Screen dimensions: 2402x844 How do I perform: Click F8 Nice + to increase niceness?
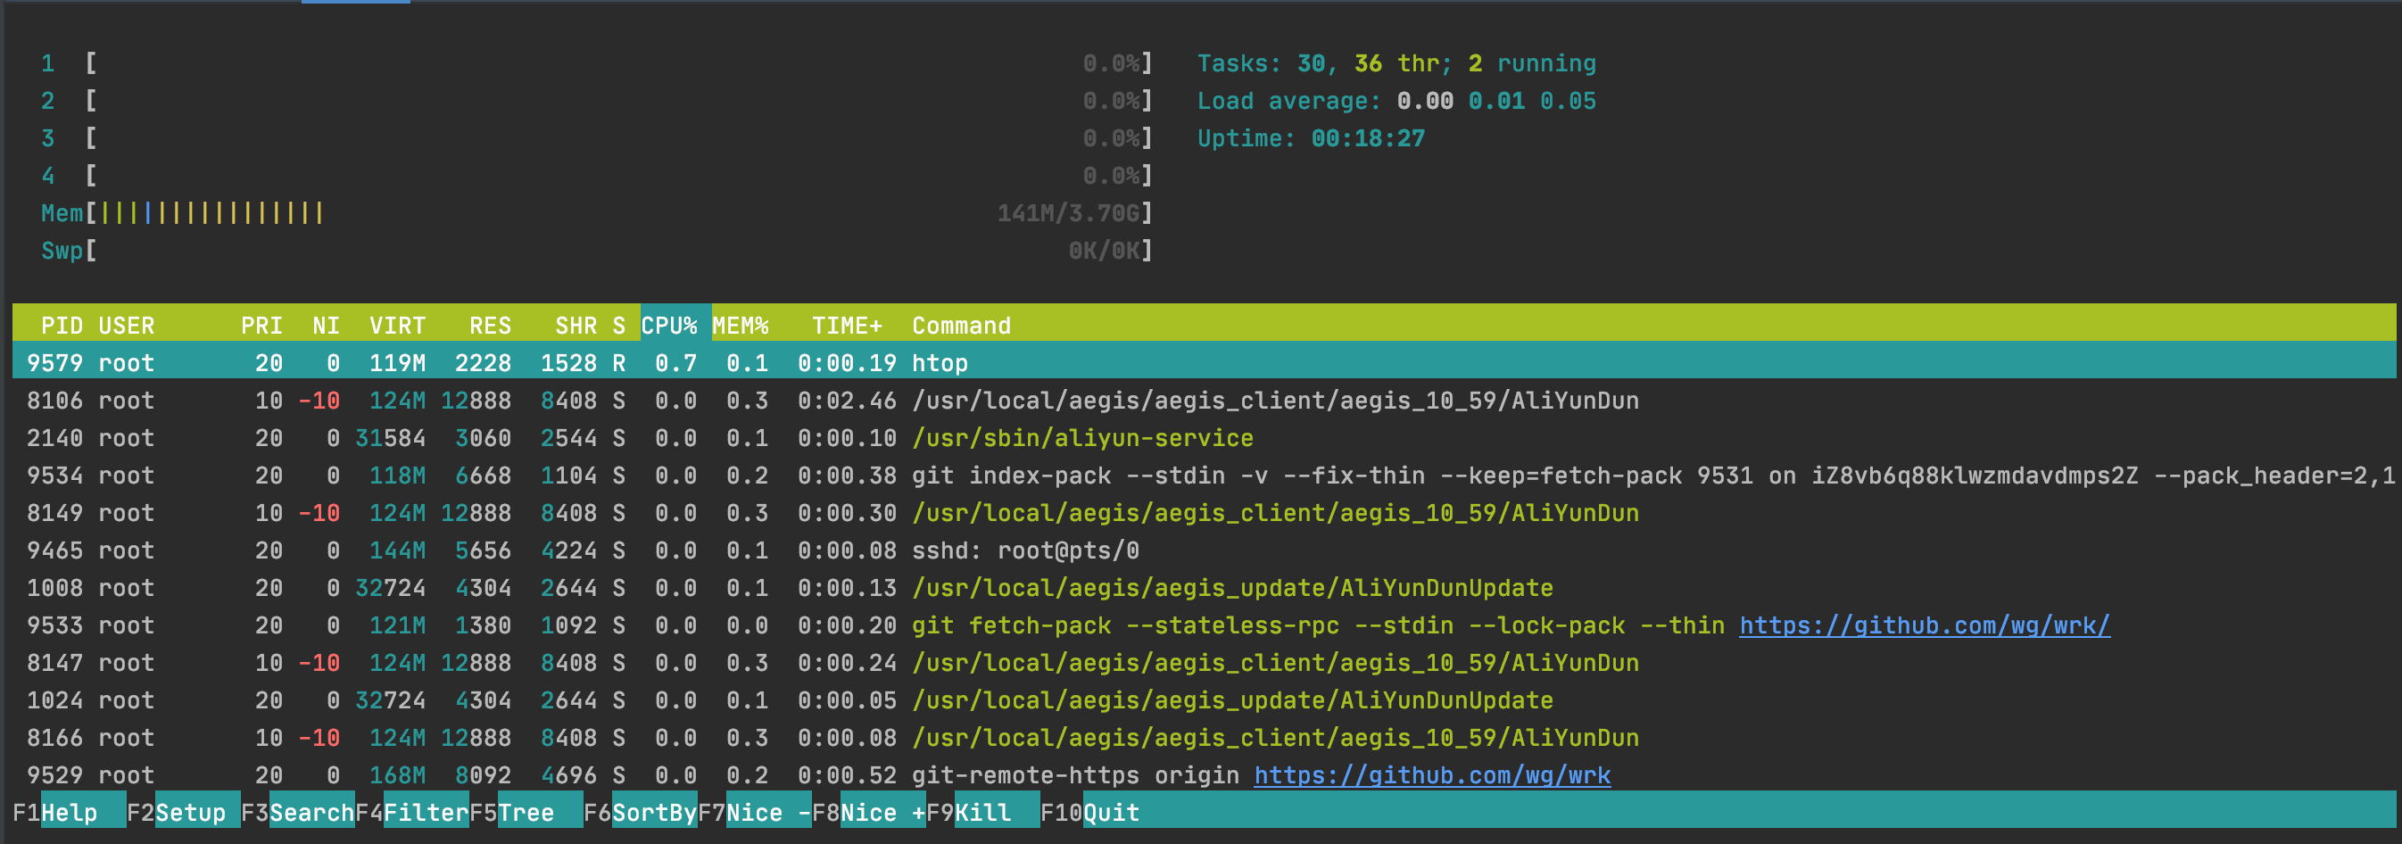[868, 812]
